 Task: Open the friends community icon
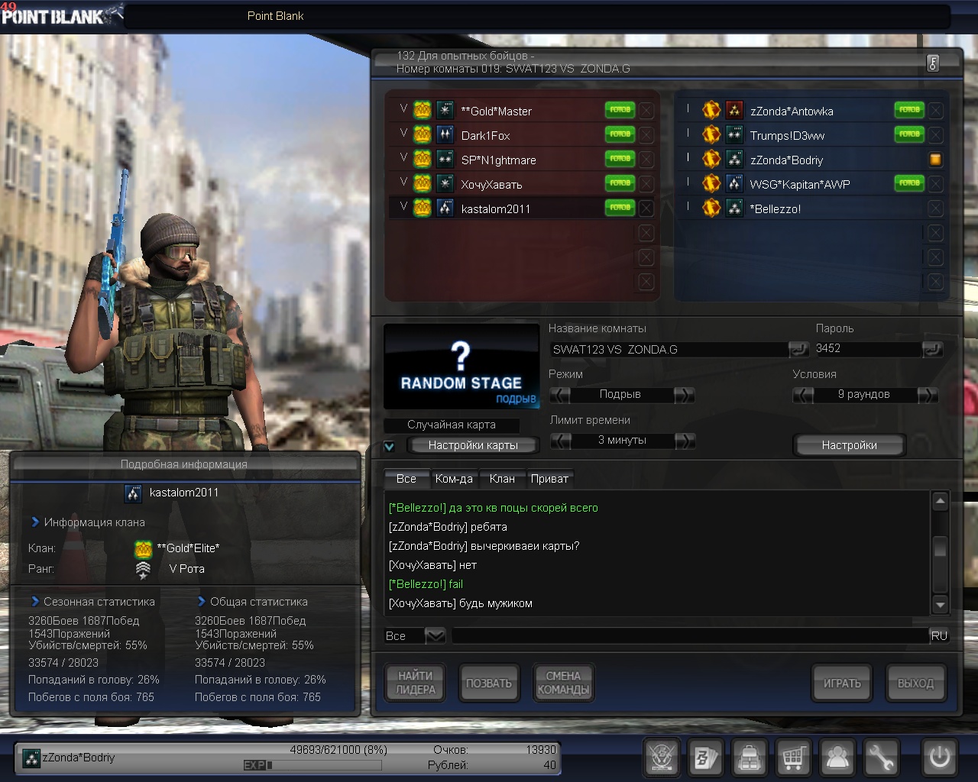tap(837, 758)
